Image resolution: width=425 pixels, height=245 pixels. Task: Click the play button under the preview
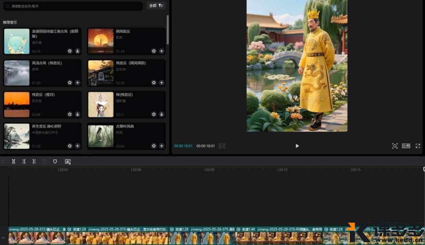click(x=297, y=146)
